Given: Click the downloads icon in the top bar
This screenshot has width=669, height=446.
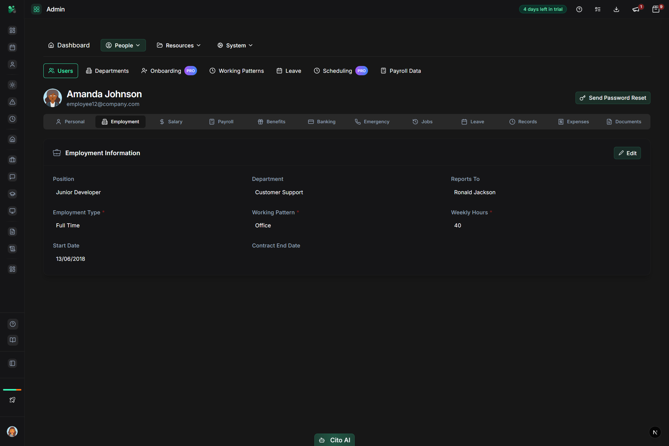Looking at the screenshot, I should coord(616,9).
